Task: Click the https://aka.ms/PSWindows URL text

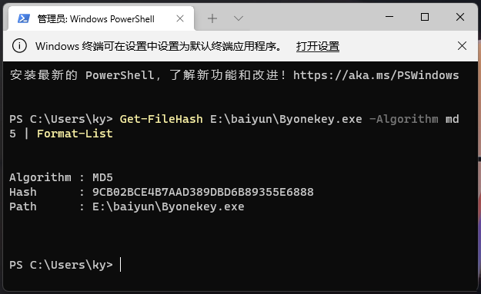Action: (376, 75)
